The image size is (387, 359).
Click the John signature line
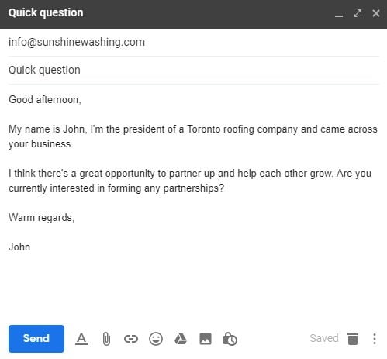click(19, 247)
